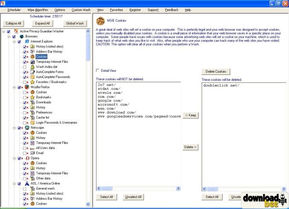Click the Firefox Preferences icon
Screen dimensions: 289x209
pos(33,112)
